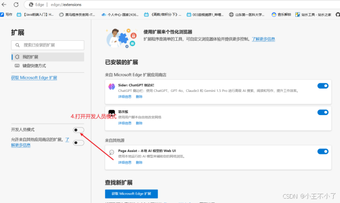Disable the 篡改猴 extension toggle
This screenshot has height=203, width=340.
click(x=323, y=113)
